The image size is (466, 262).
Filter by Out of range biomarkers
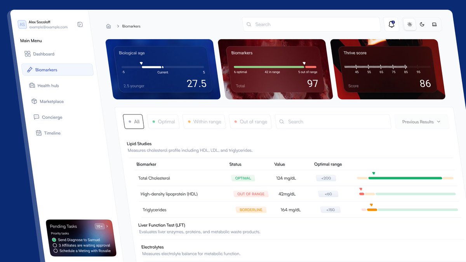pos(250,121)
